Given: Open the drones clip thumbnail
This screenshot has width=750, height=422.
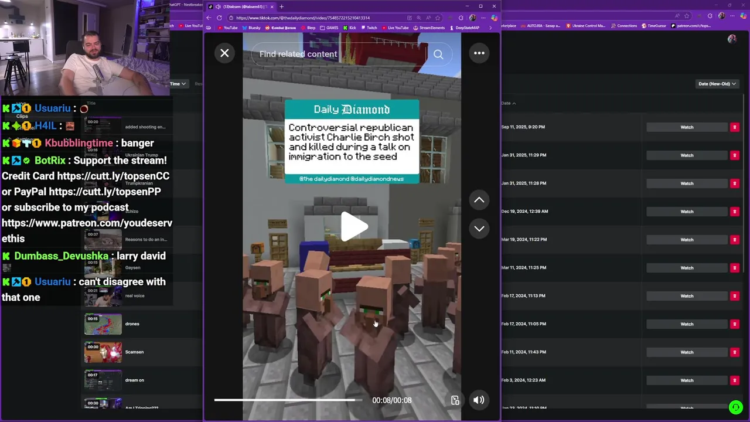Looking at the screenshot, I should tap(103, 324).
